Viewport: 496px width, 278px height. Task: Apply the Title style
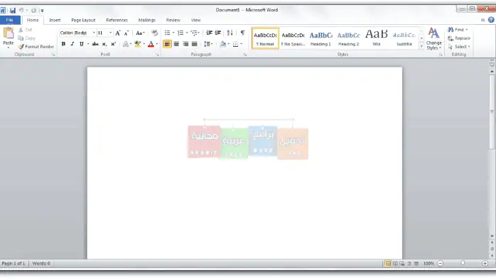coord(377,38)
